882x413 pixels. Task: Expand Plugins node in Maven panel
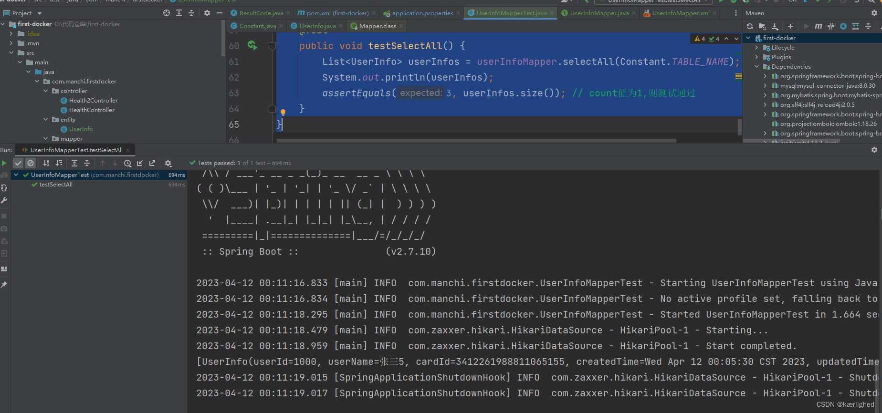click(x=756, y=57)
